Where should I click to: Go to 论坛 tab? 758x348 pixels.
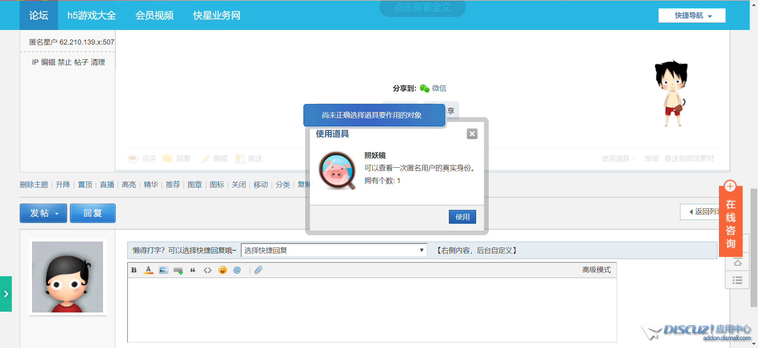pyautogui.click(x=39, y=15)
